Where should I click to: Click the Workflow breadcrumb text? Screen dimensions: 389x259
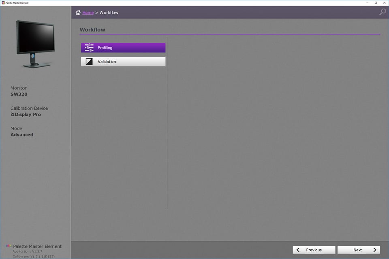pos(109,13)
